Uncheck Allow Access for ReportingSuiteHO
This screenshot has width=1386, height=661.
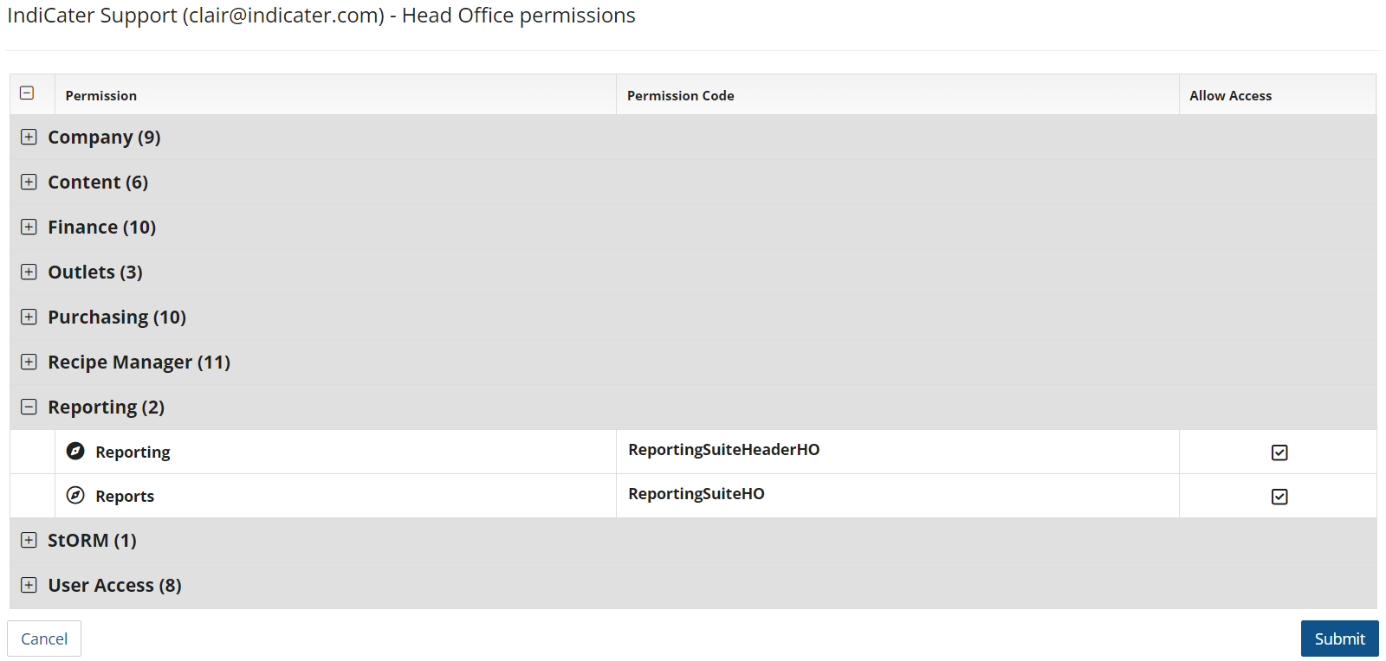[1279, 497]
